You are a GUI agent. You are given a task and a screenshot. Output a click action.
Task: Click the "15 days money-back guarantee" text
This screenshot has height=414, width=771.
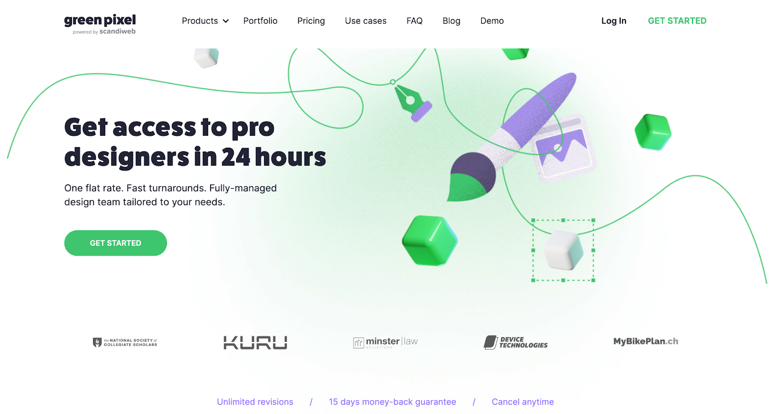click(x=392, y=402)
